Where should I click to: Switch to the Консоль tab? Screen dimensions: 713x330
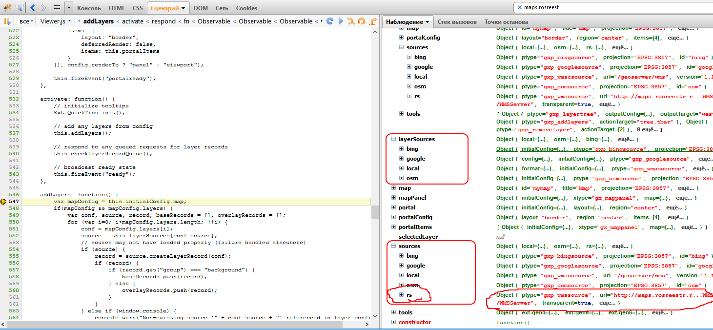(x=89, y=8)
